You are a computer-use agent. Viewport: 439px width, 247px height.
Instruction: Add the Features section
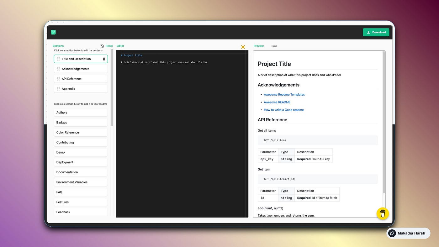[x=81, y=202]
